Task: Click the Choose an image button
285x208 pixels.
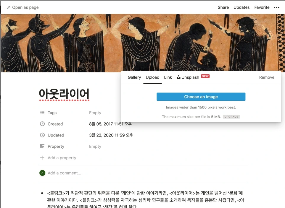Action: (x=201, y=97)
